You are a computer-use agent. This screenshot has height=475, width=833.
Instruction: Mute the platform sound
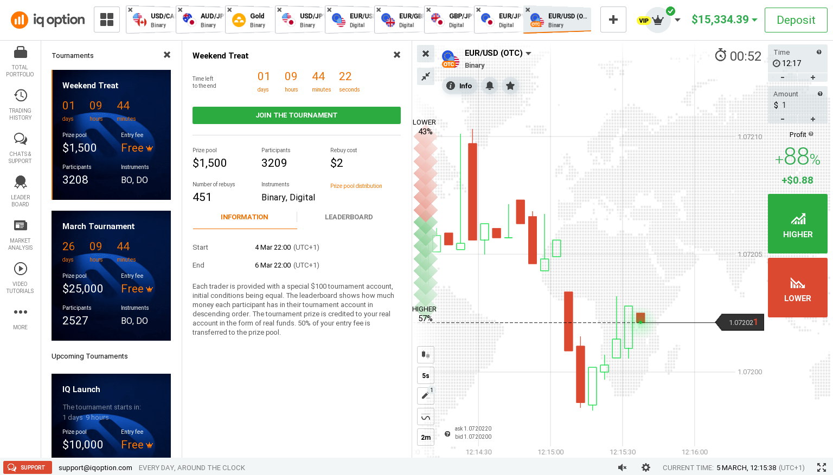[622, 467]
